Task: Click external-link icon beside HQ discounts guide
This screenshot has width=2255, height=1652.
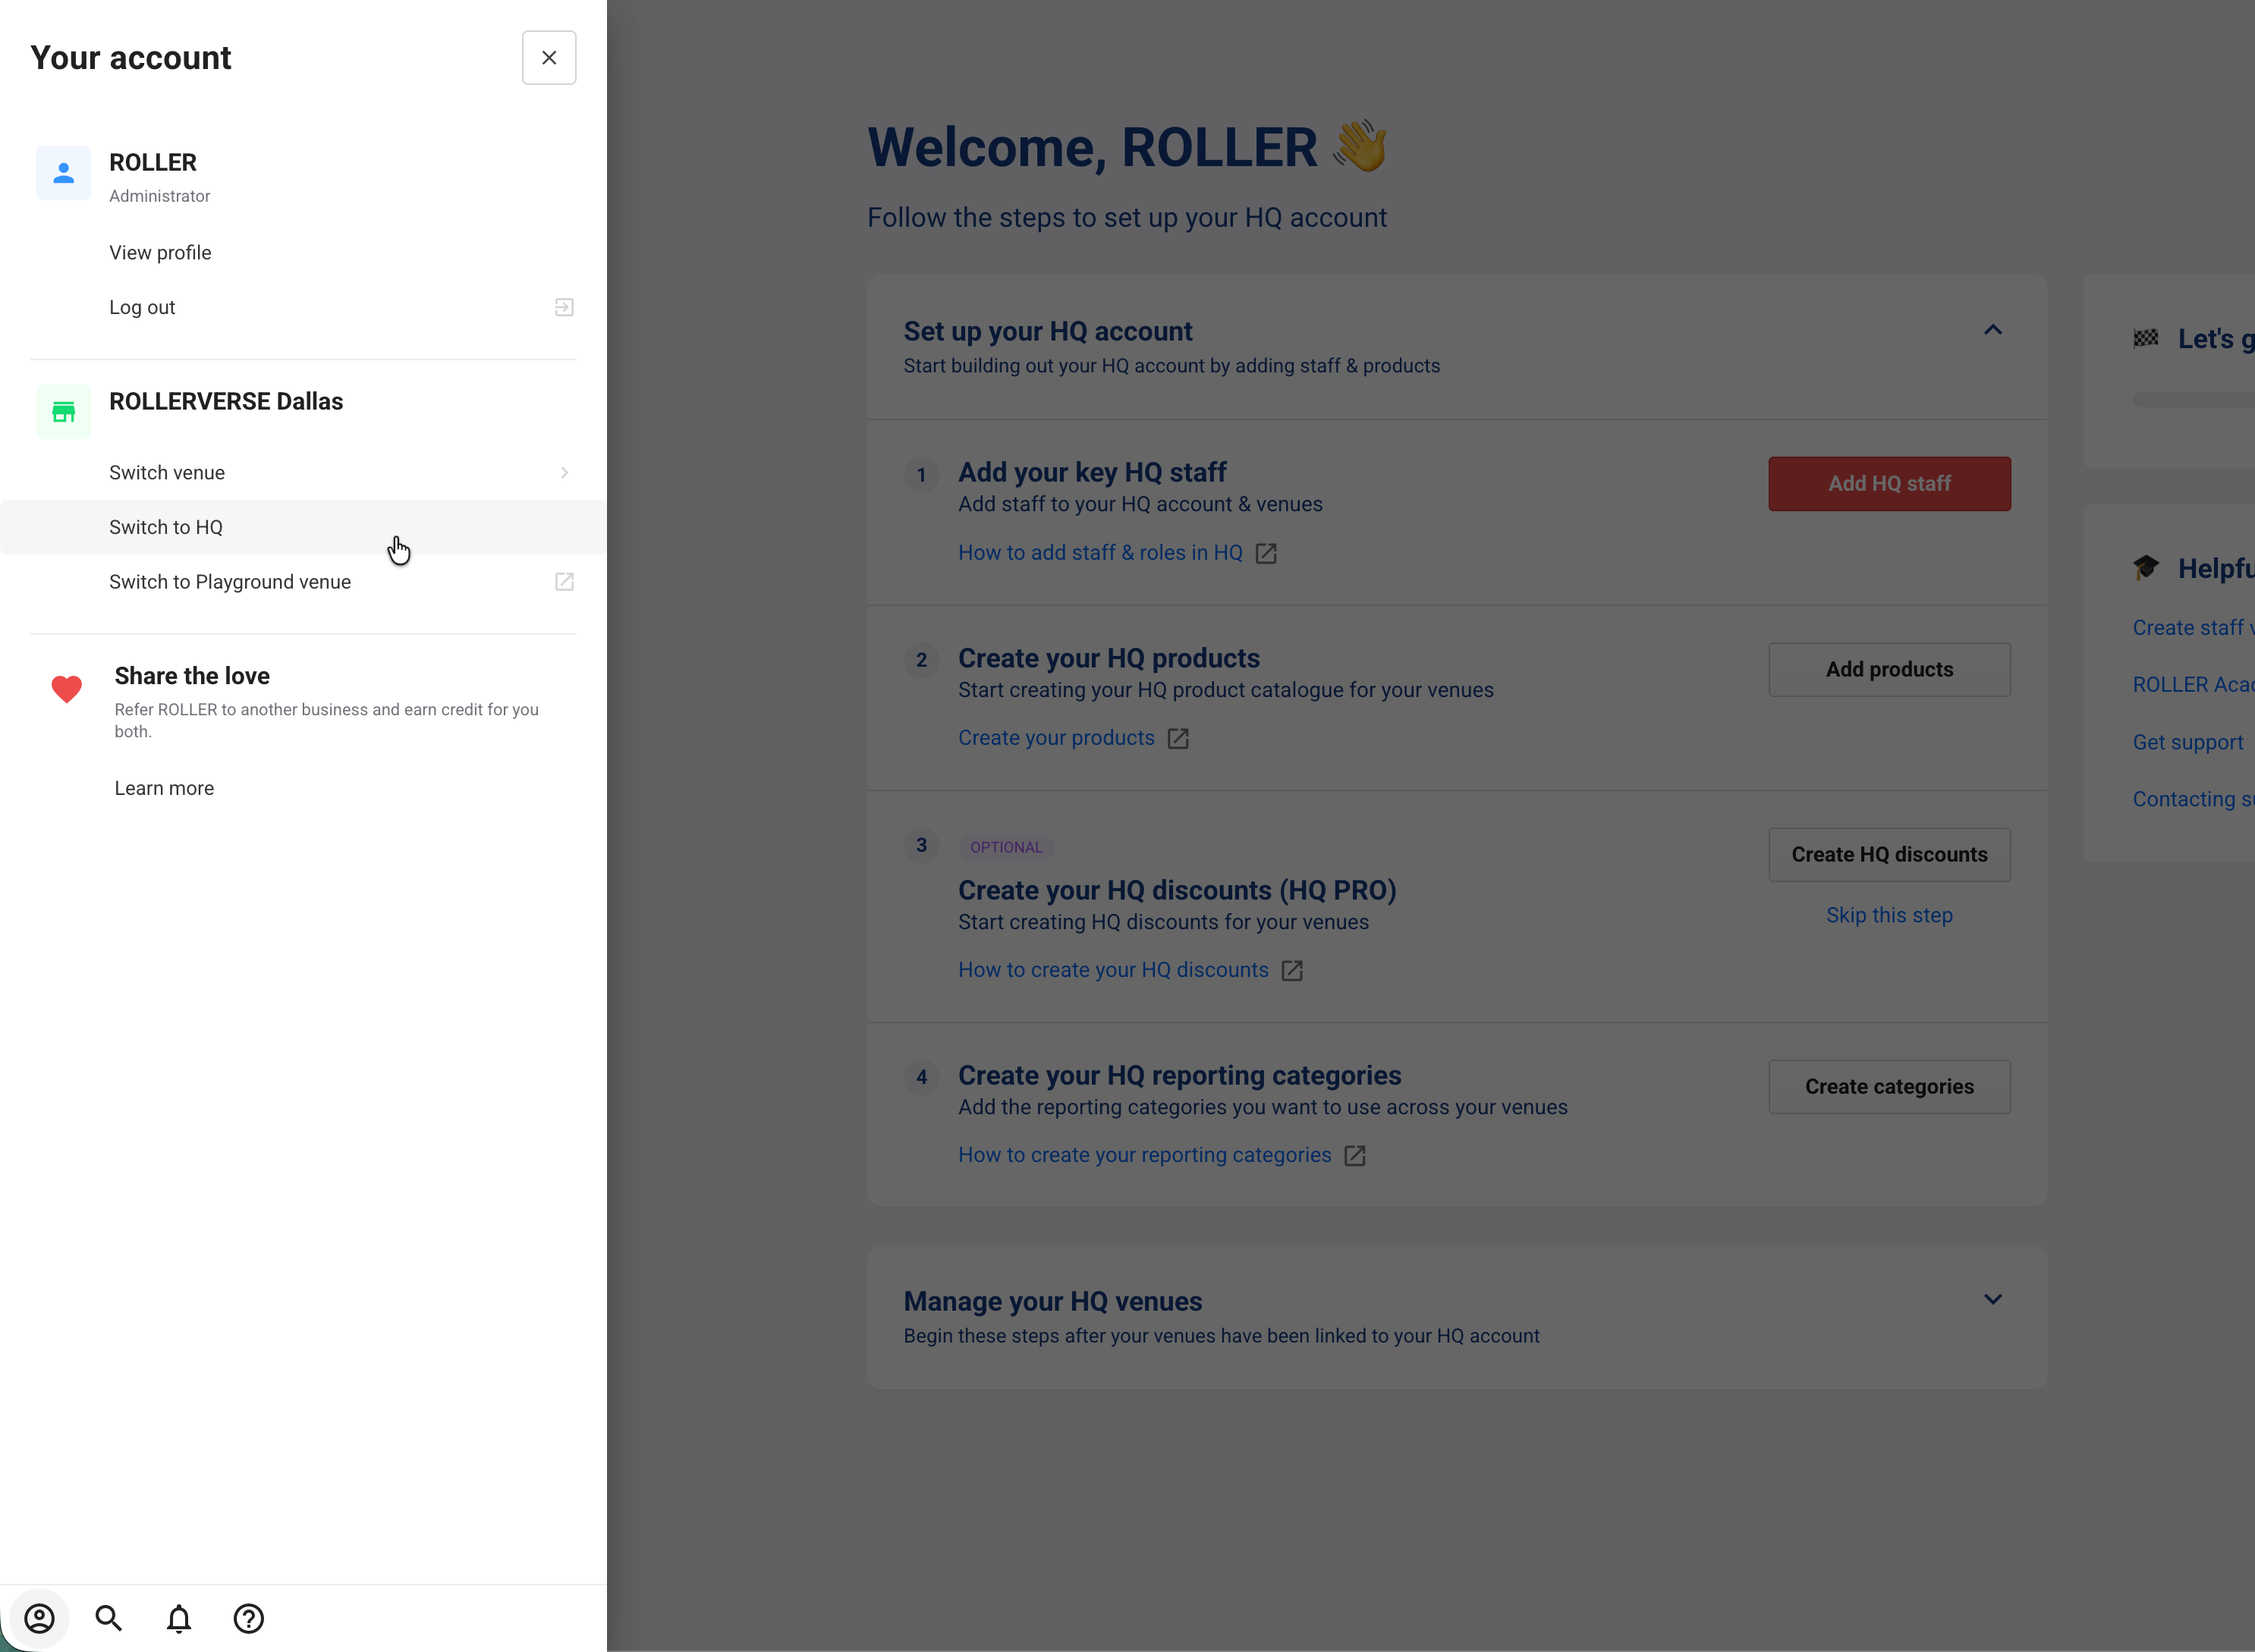Action: [1291, 971]
